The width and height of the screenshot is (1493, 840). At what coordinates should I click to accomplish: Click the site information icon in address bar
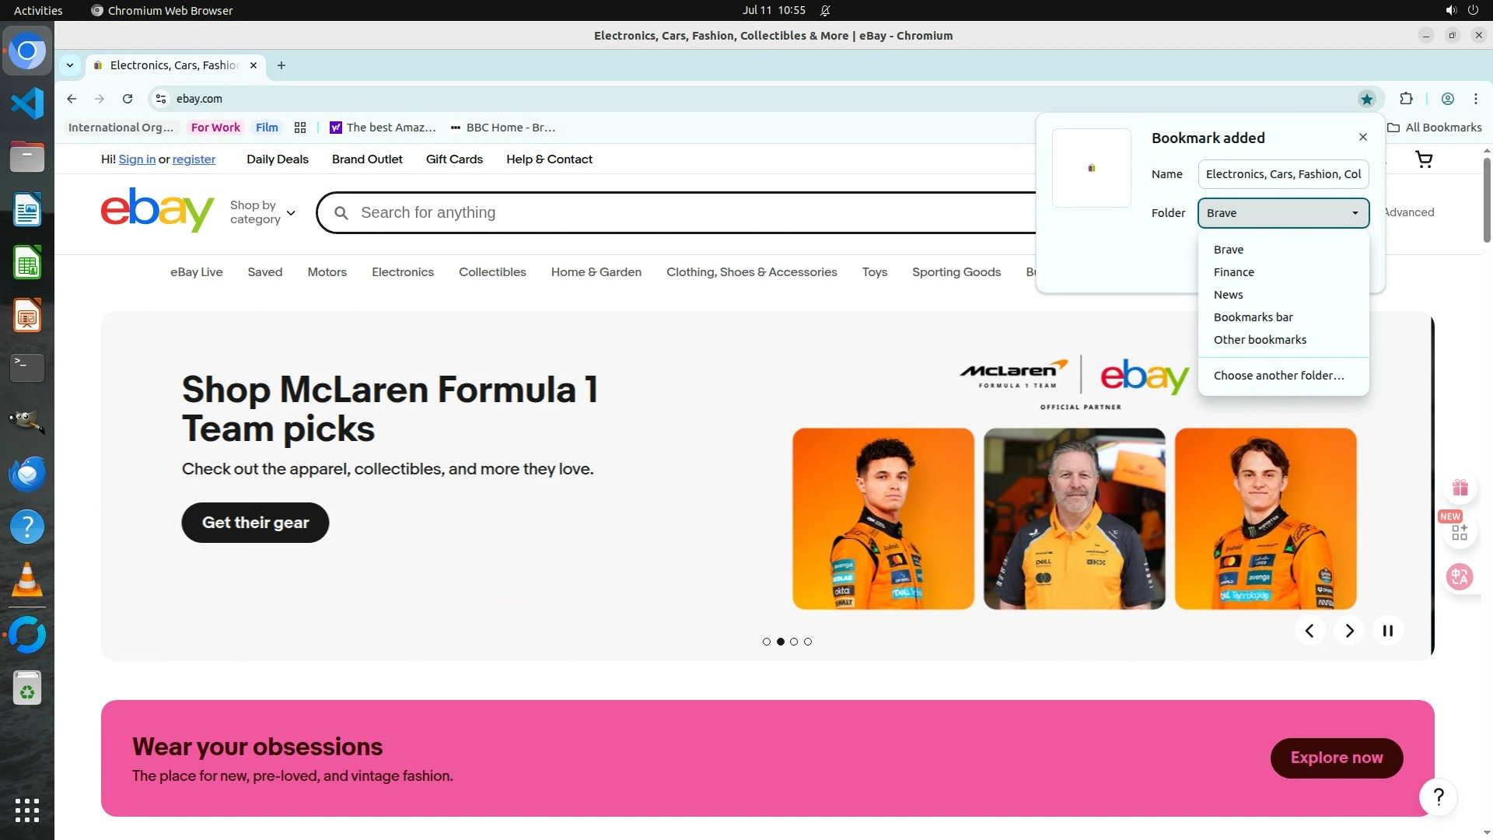point(161,99)
